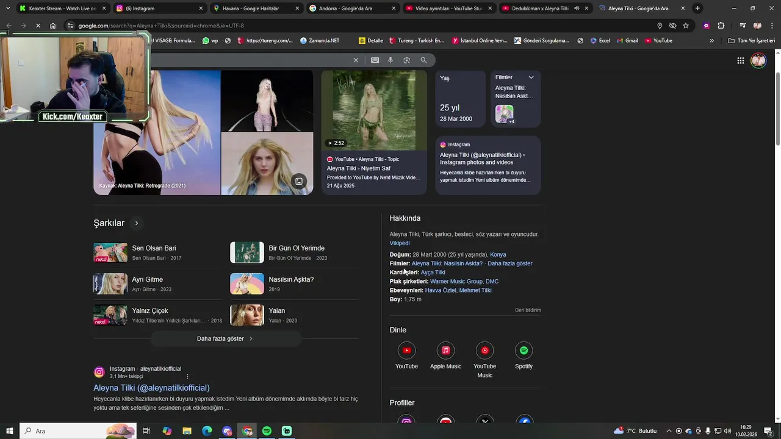
Task: Go to the browser home page
Action: click(53, 26)
